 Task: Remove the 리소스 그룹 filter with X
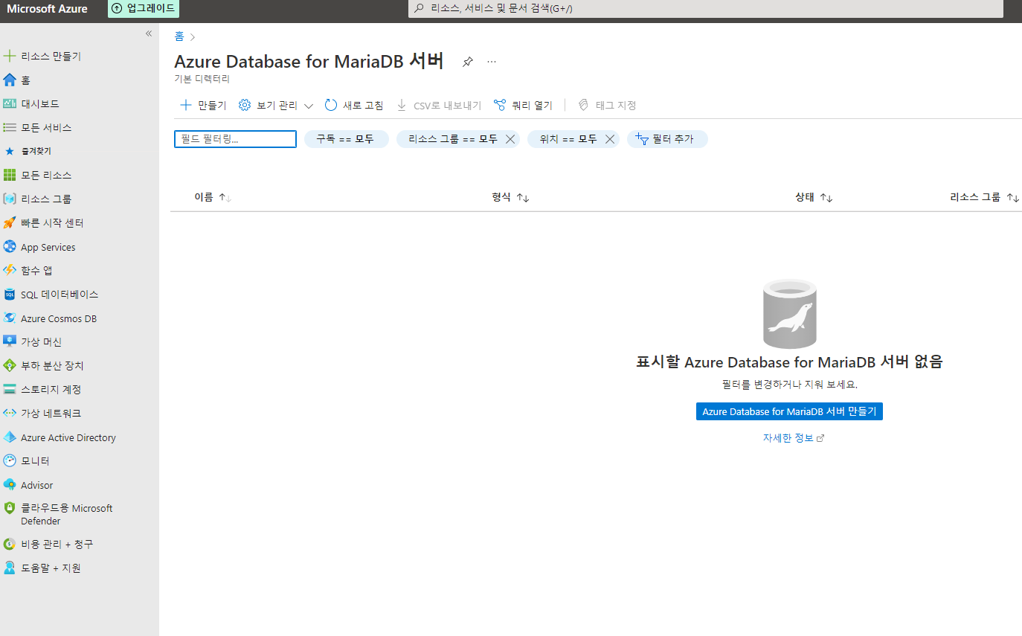(x=510, y=139)
